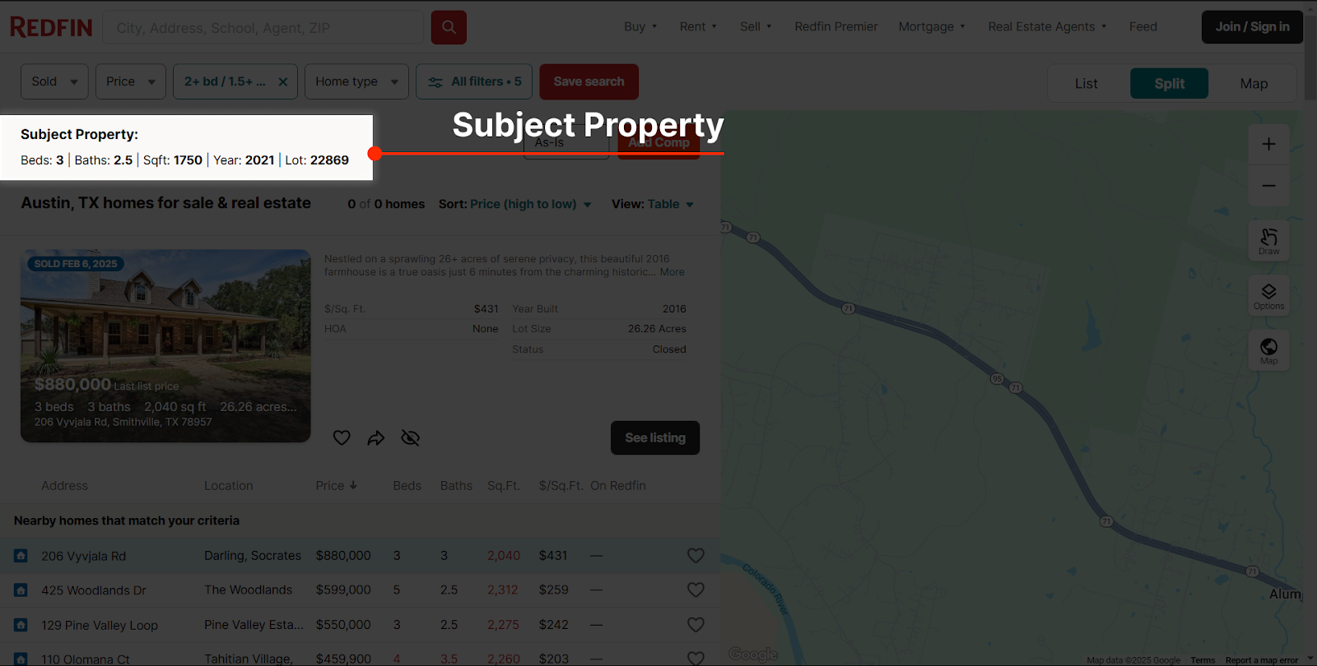Click The Woodlands location cell
This screenshot has height=666, width=1317.
coord(248,590)
